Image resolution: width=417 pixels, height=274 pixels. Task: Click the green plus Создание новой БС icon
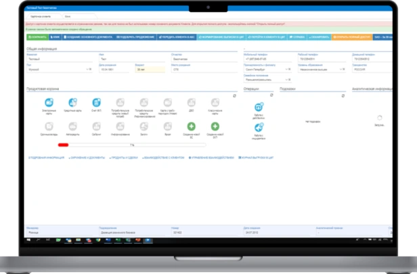coord(191,127)
